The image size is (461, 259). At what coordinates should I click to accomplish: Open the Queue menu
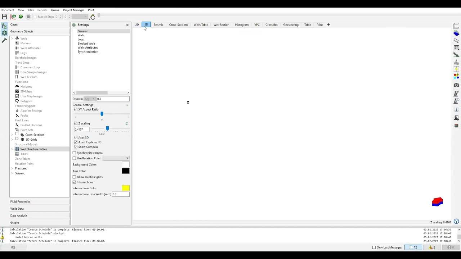(55, 10)
